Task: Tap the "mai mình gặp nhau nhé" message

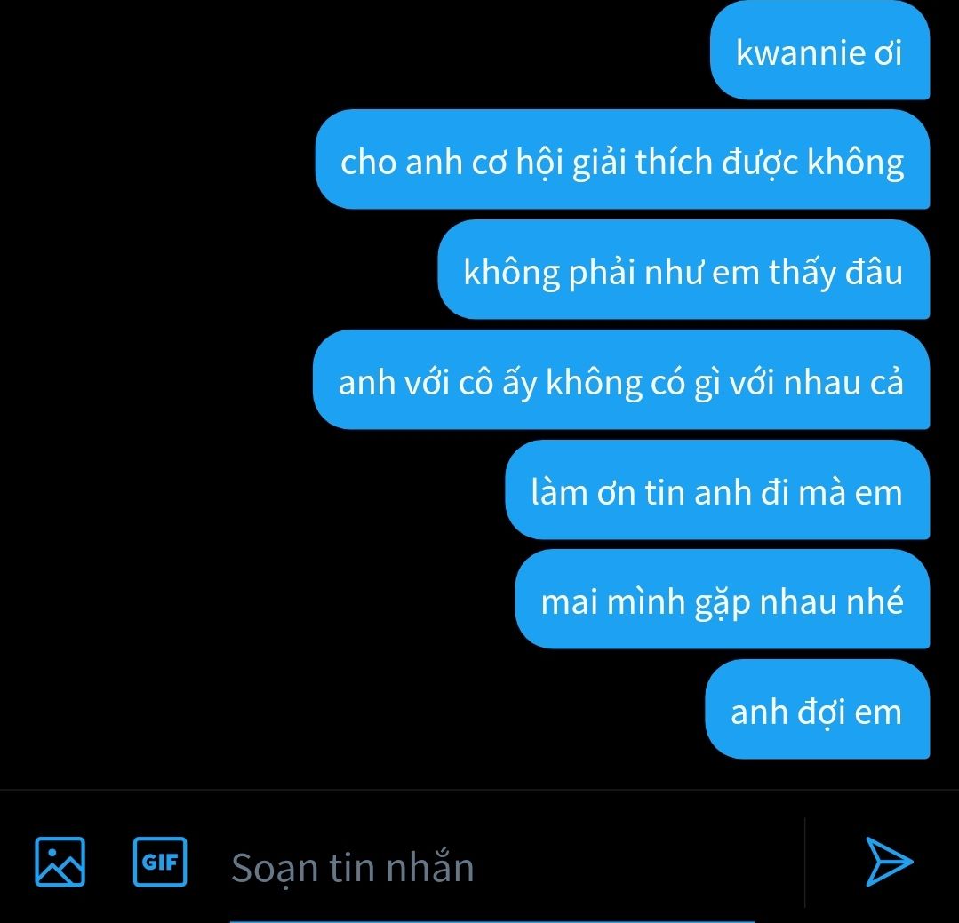Action: [x=722, y=599]
